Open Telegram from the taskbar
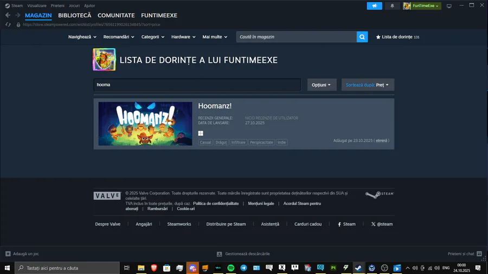Screen dimensions: 488x274 point(243,268)
